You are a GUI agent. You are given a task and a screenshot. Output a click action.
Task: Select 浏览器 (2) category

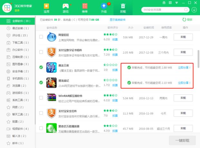pos(17,86)
